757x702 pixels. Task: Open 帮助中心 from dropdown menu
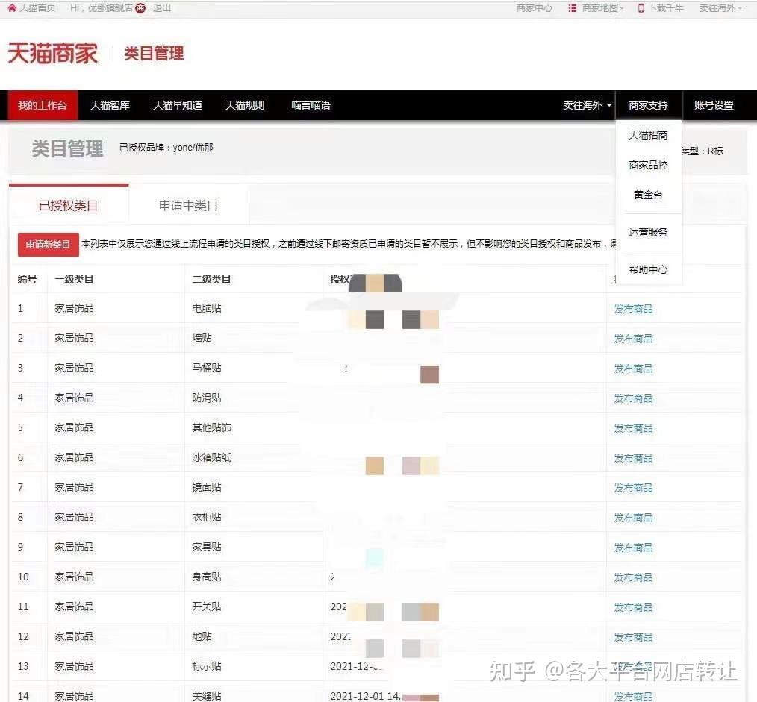point(648,269)
